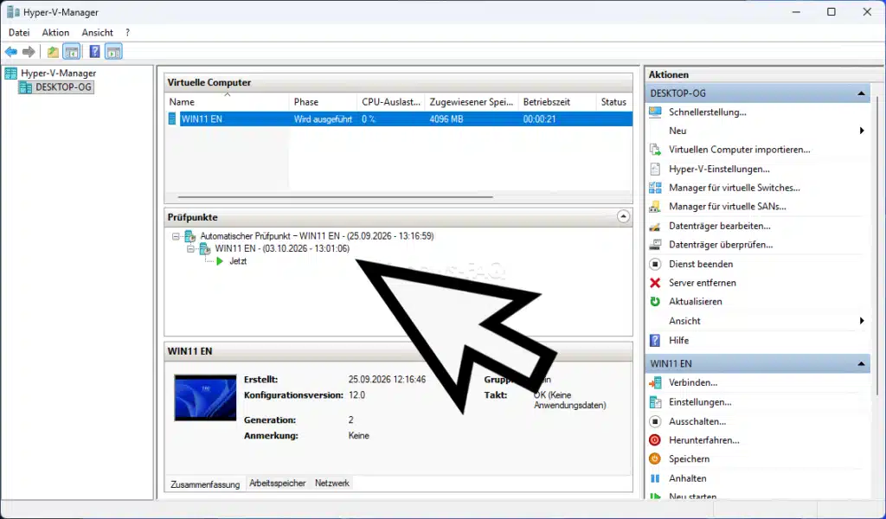Select the Jetzt checkpoint entry
Screen dimensions: 886x519
coord(238,261)
